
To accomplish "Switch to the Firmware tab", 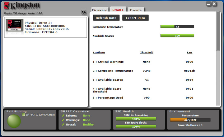I will coord(100,9).
